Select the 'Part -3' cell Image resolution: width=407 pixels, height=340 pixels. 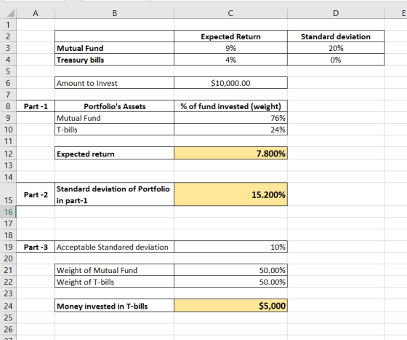[36, 247]
